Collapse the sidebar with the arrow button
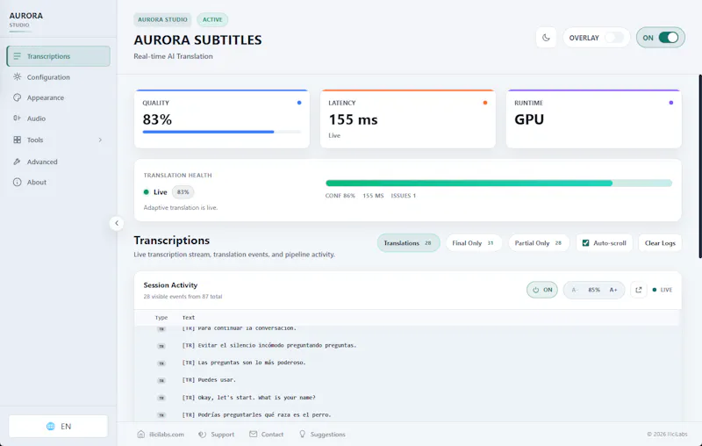 coord(117,223)
